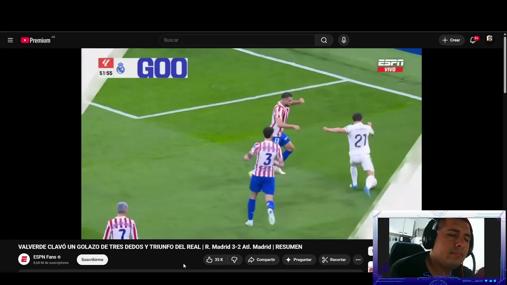Screen dimensions: 507x285
Task: Open ESPN Fans channel avatar
Action: pos(24,259)
